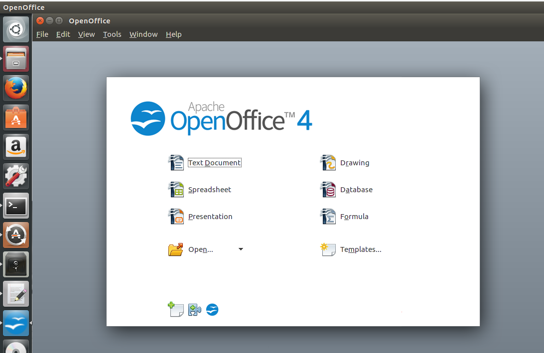This screenshot has width=544, height=353.
Task: Click the add-extension puzzle icon at the bottom
Action: pyautogui.click(x=194, y=309)
